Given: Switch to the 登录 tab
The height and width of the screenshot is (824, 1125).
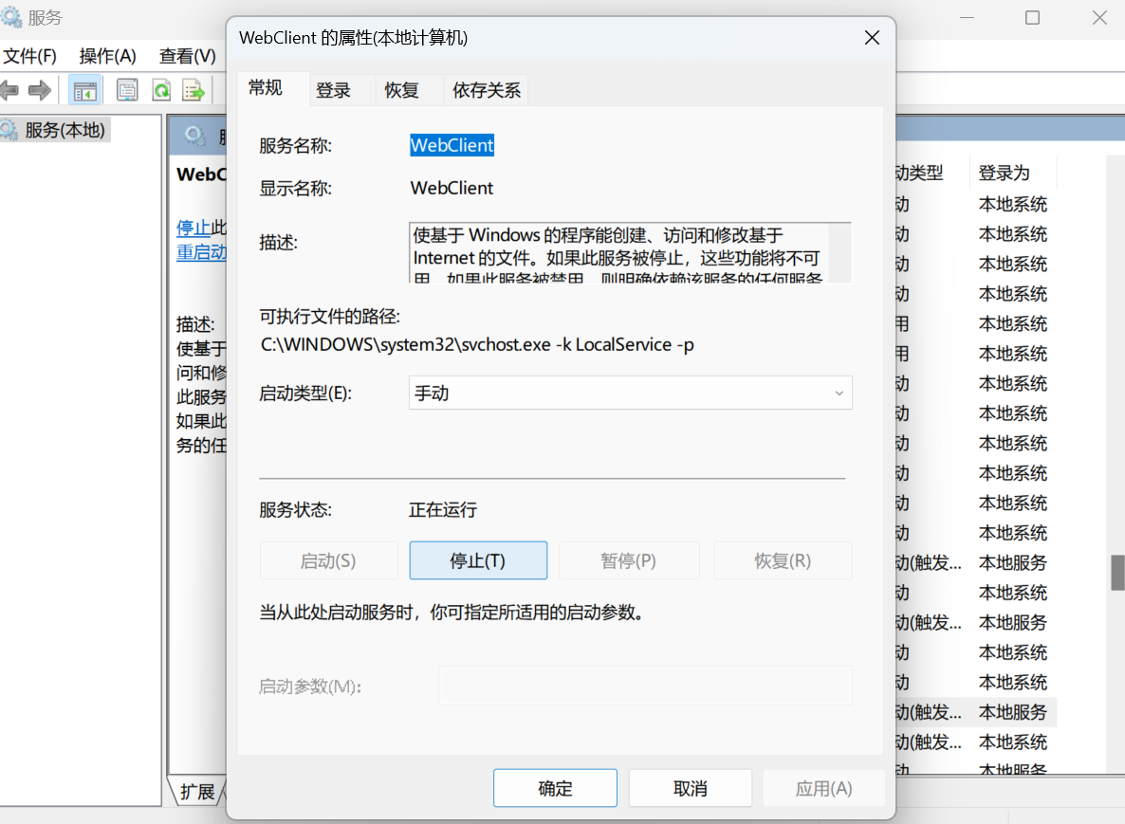Looking at the screenshot, I should (333, 90).
